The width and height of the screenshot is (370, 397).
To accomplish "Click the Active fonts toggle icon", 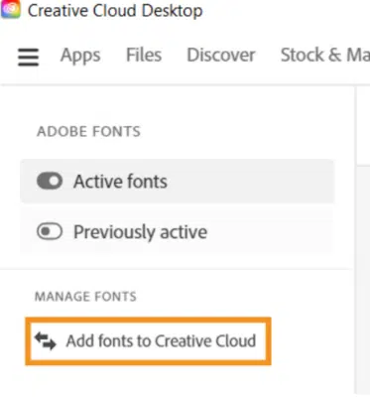I will [50, 182].
